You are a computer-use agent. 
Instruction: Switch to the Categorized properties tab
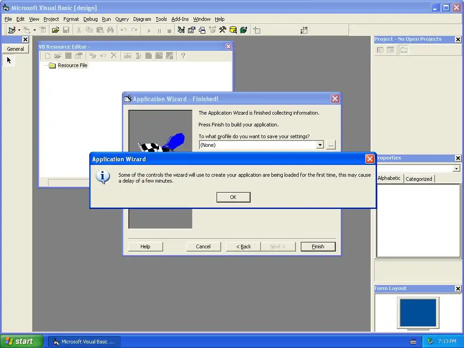click(x=419, y=179)
